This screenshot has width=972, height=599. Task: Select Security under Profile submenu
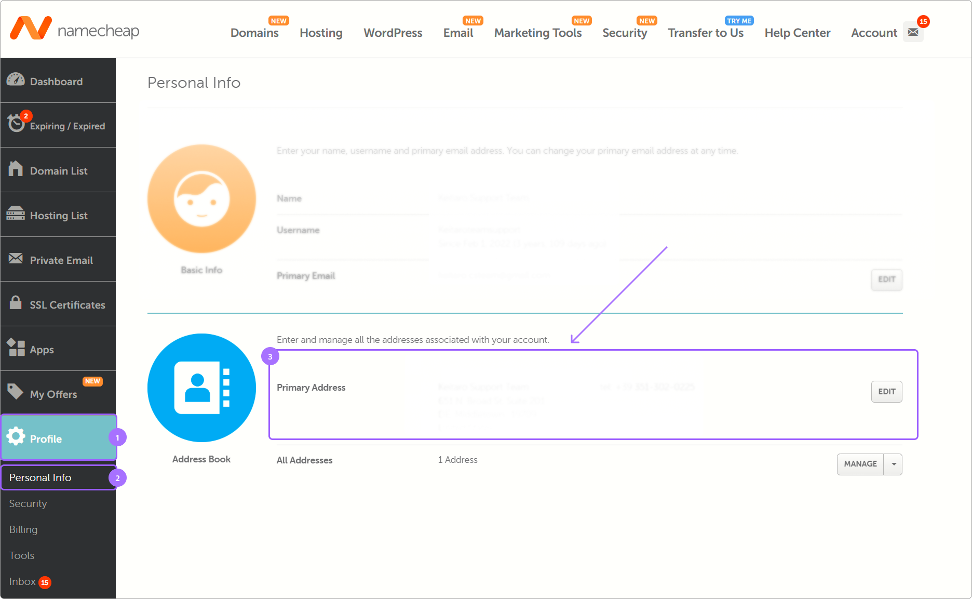click(x=28, y=503)
